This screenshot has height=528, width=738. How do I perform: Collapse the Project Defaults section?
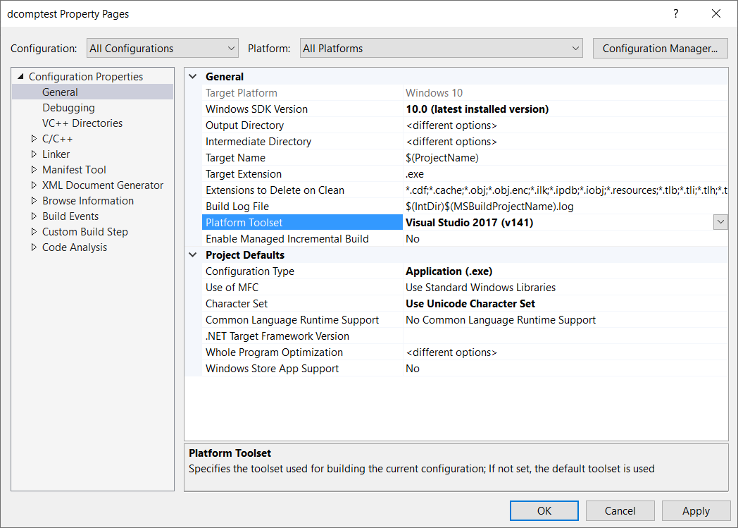[194, 255]
